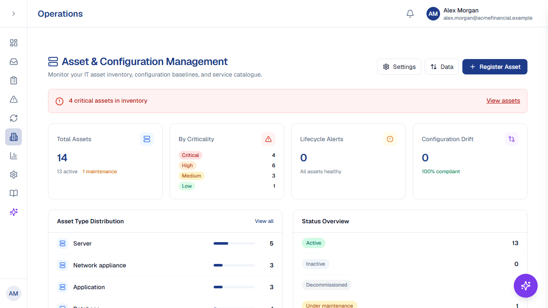Click the Decommissioned status badge
Image resolution: width=548 pixels, height=308 pixels.
click(327, 285)
